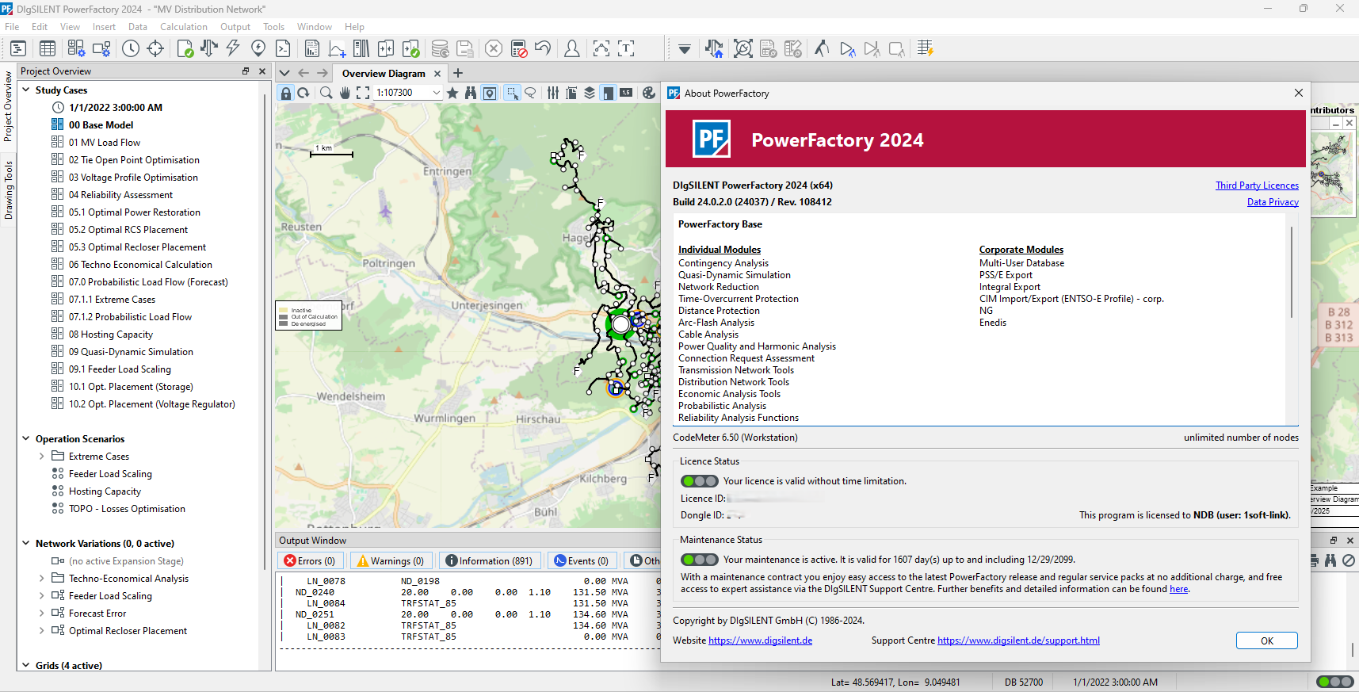This screenshot has height=692, width=1359.
Task: Click the user profile icon in the main toolbar
Action: coord(571,48)
